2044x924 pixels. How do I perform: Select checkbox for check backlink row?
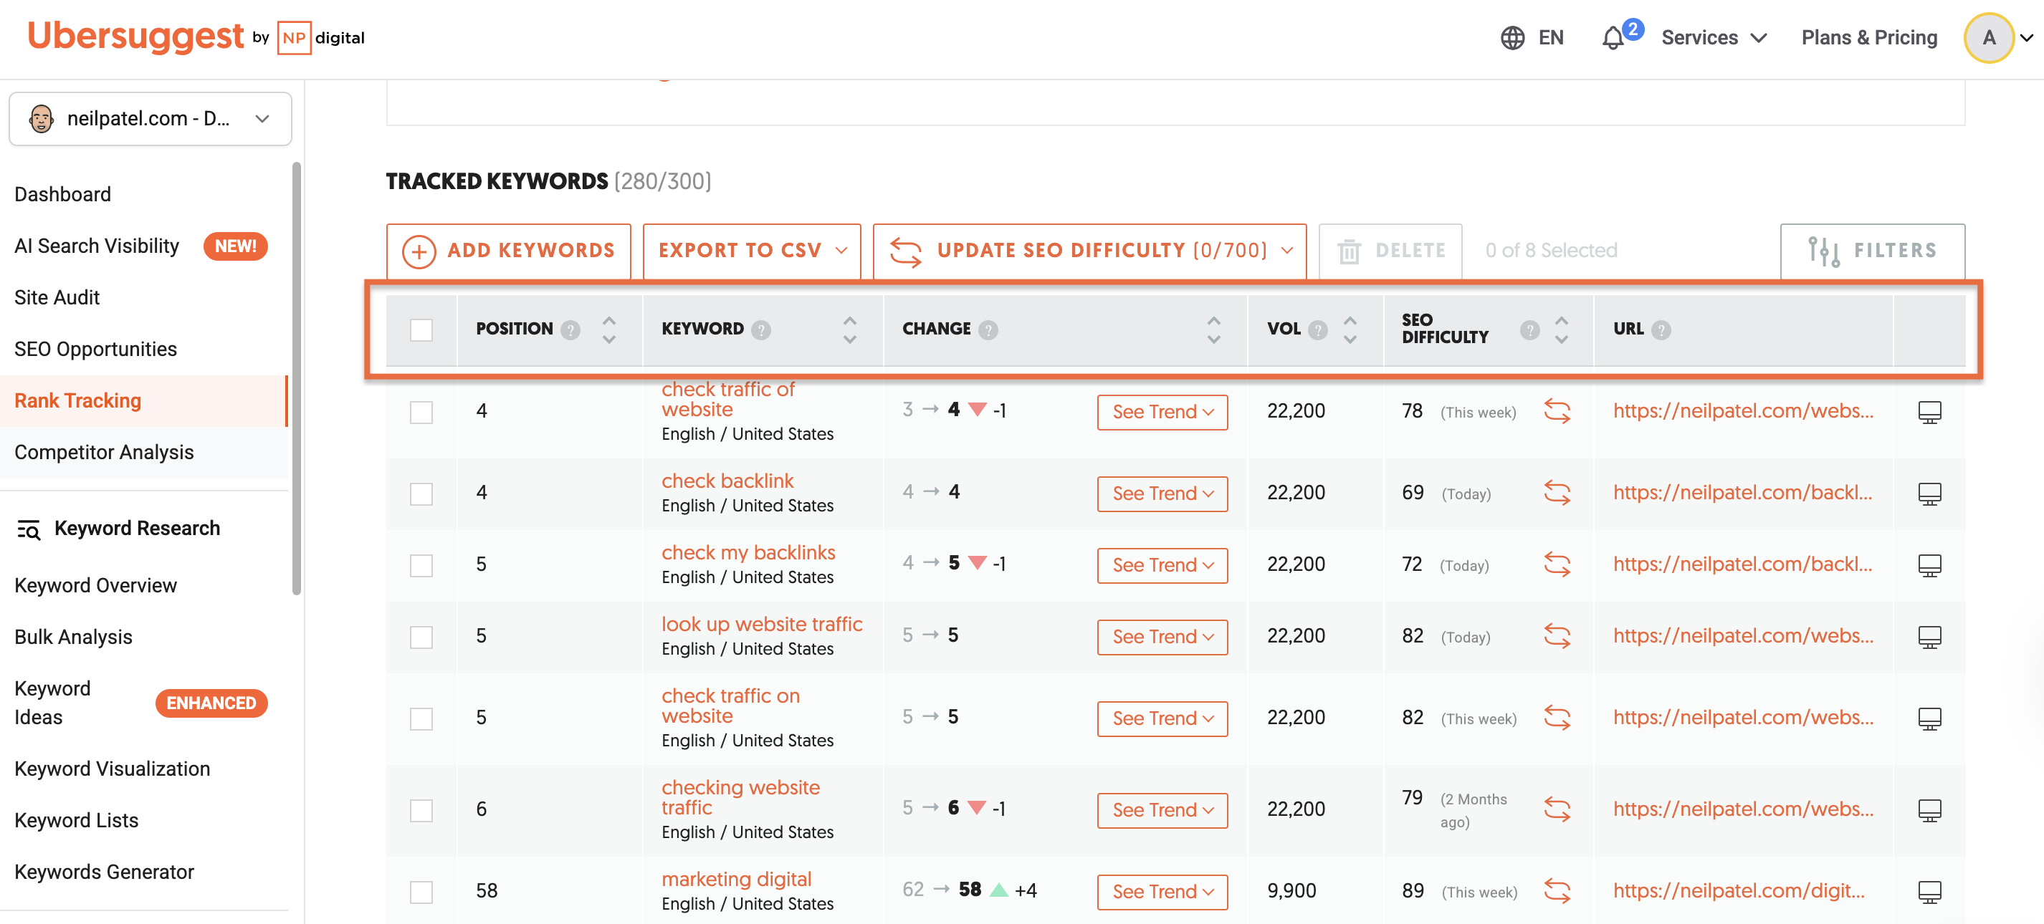pyautogui.click(x=421, y=494)
